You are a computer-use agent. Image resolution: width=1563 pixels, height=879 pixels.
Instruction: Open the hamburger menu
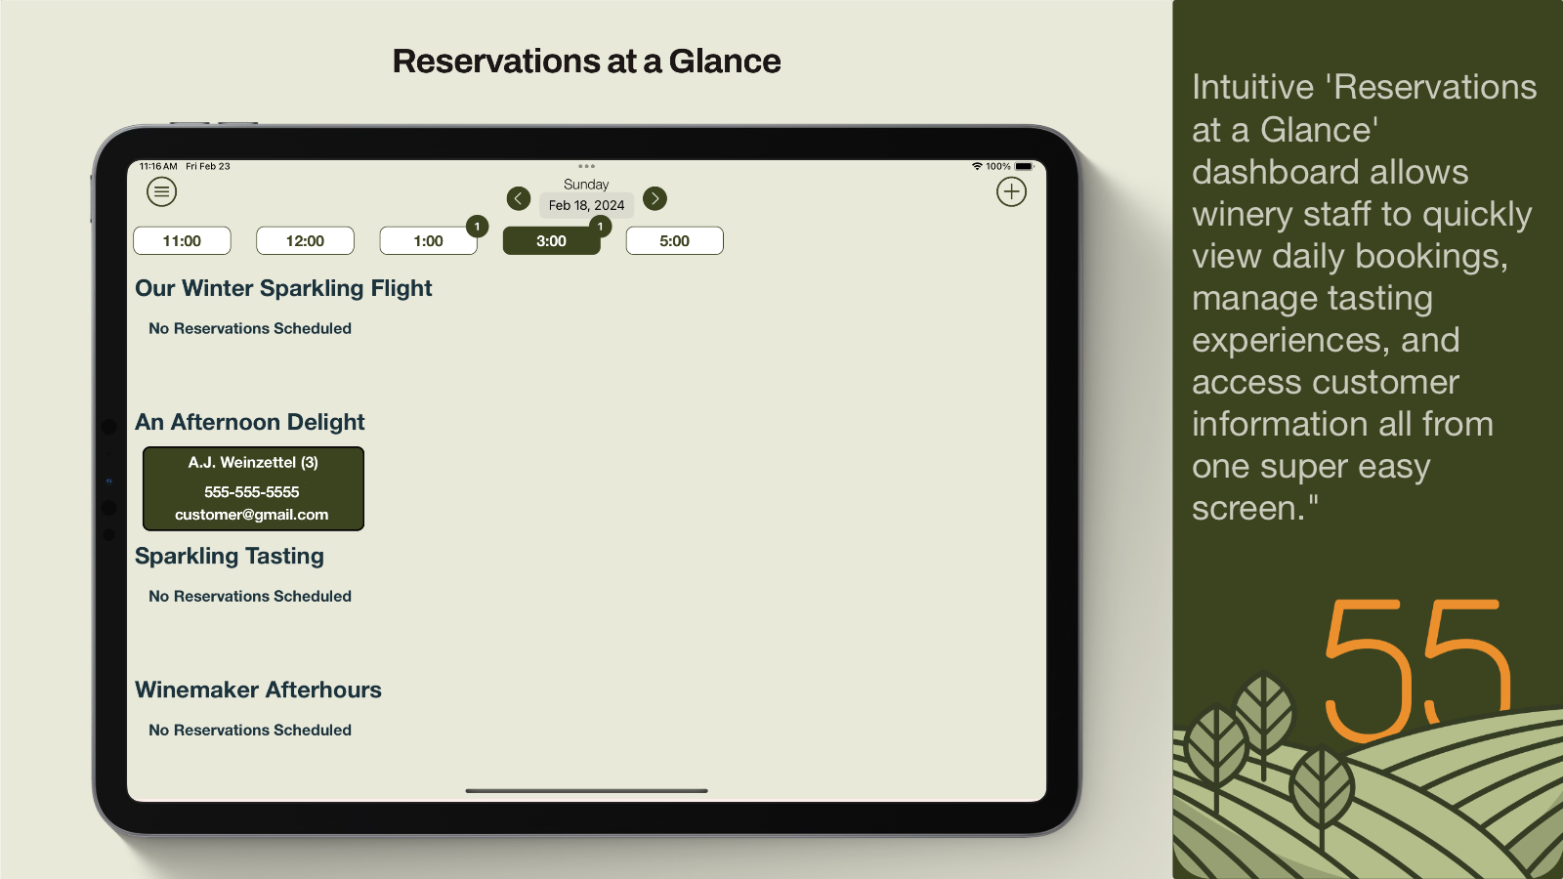(162, 191)
